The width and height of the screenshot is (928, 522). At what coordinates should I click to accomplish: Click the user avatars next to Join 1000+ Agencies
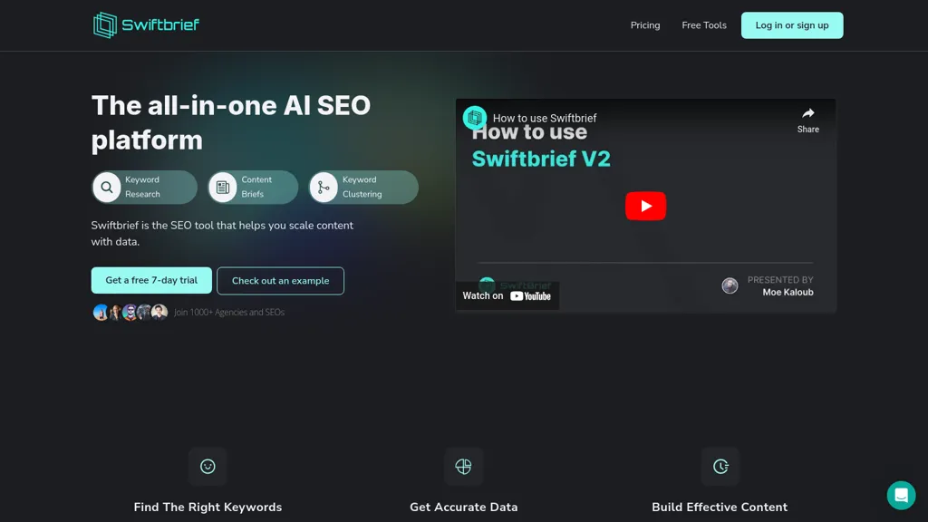[x=130, y=312]
